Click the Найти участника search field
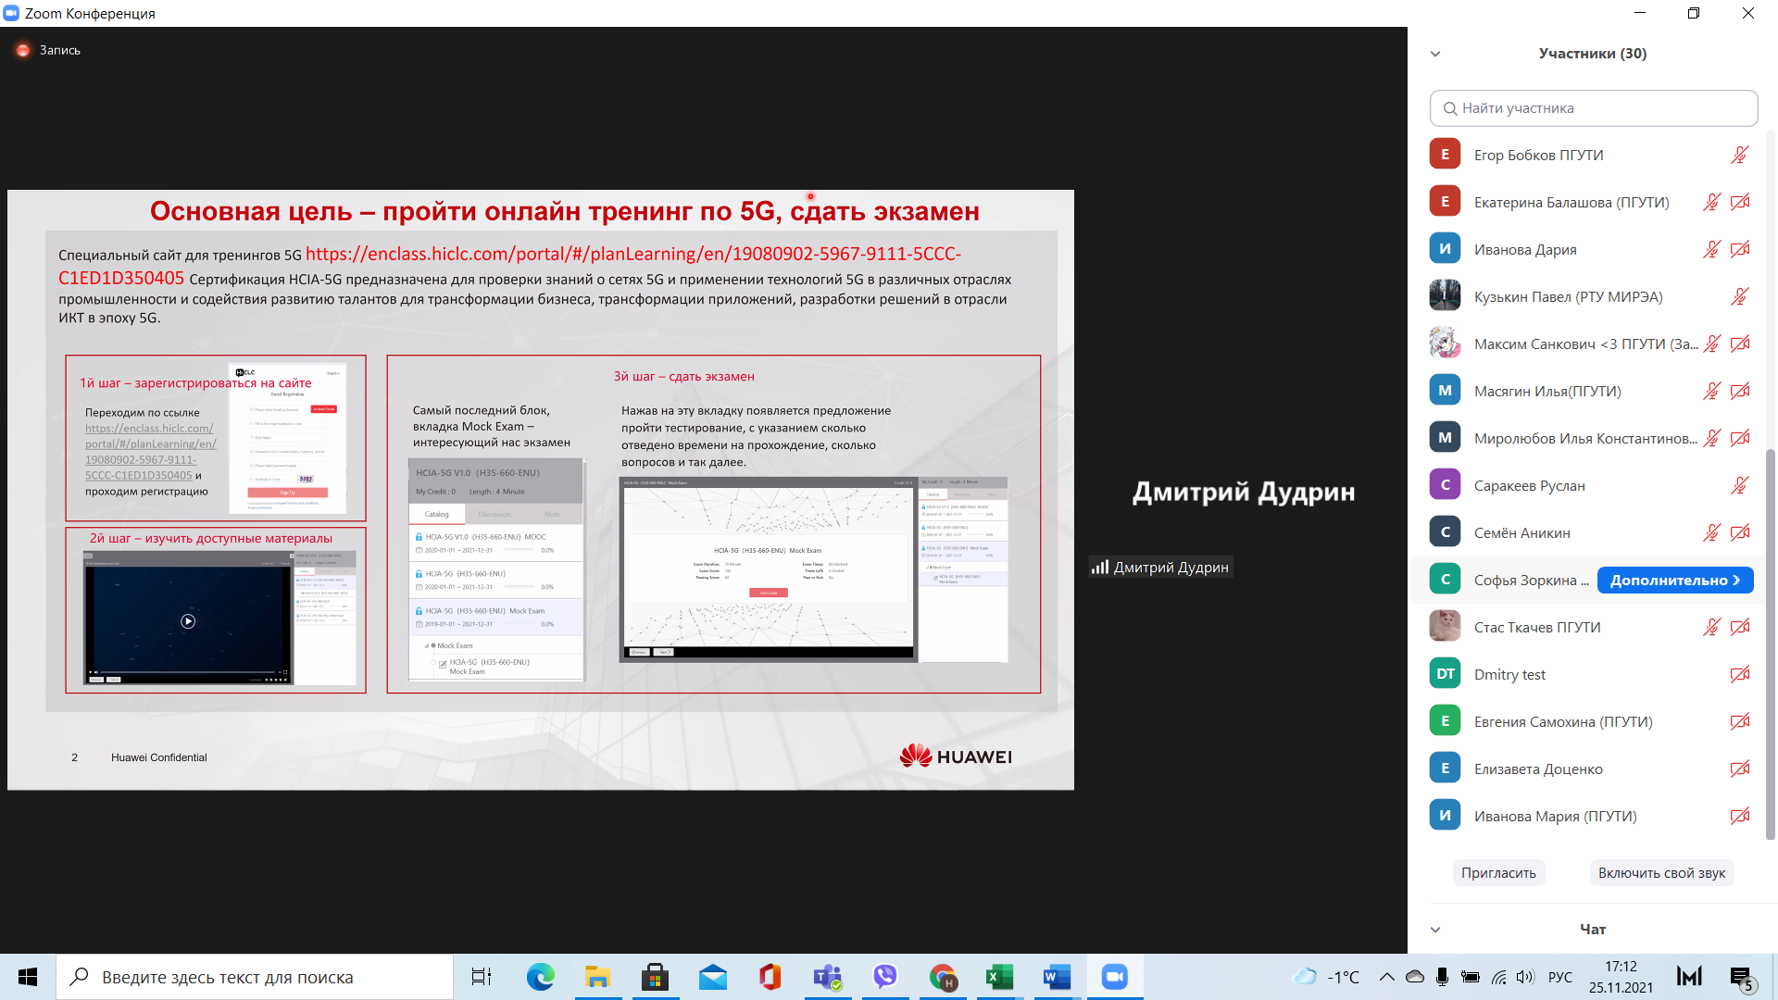The image size is (1778, 1000). point(1594,108)
